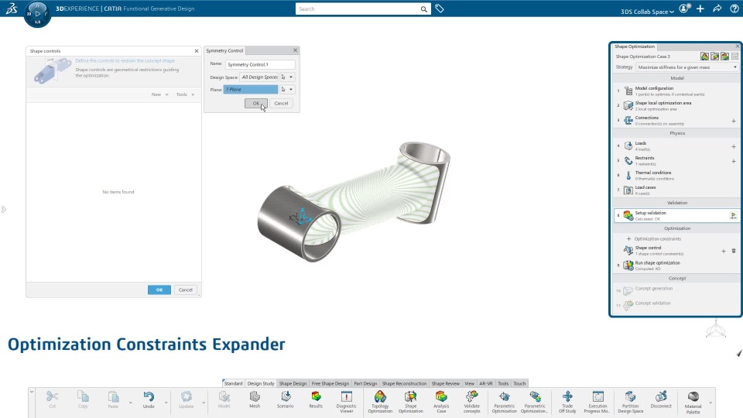Click the Disconnect tool
Screen dimensions: 743x418
click(661, 399)
